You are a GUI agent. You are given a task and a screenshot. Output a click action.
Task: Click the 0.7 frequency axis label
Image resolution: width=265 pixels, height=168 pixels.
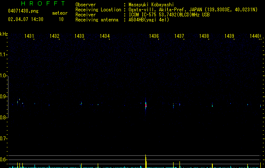point(4,139)
